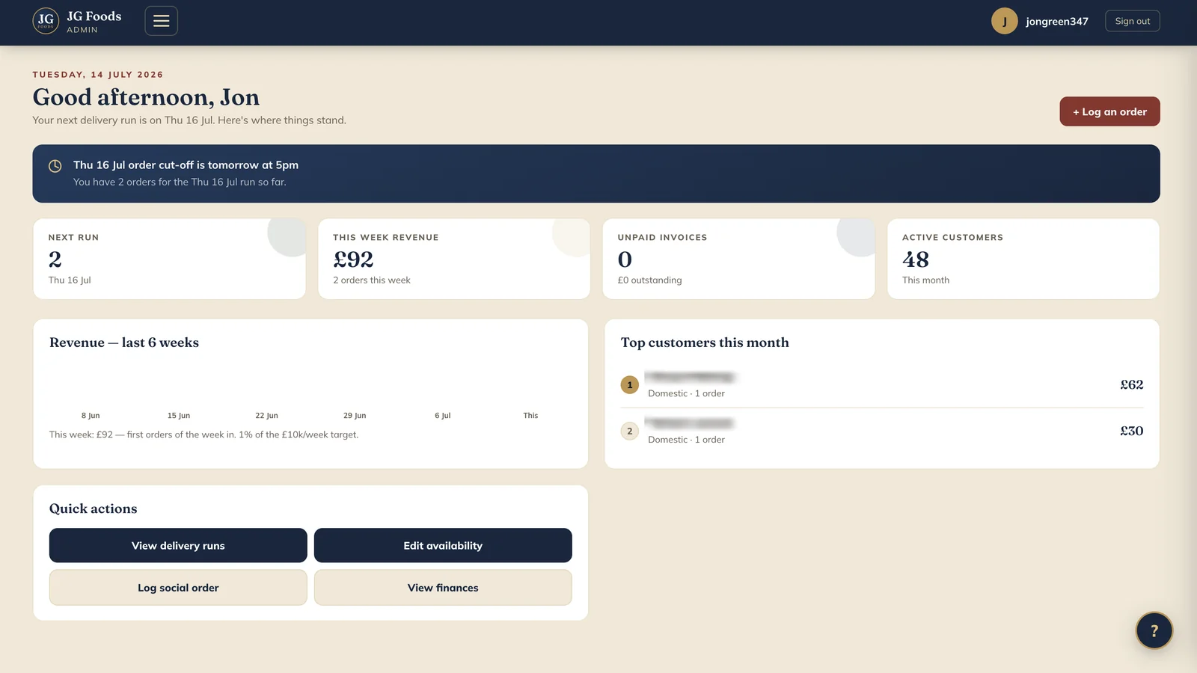Viewport: 1197px width, 673px height.
Task: Open the Next Run stat card
Action: pyautogui.click(x=170, y=259)
